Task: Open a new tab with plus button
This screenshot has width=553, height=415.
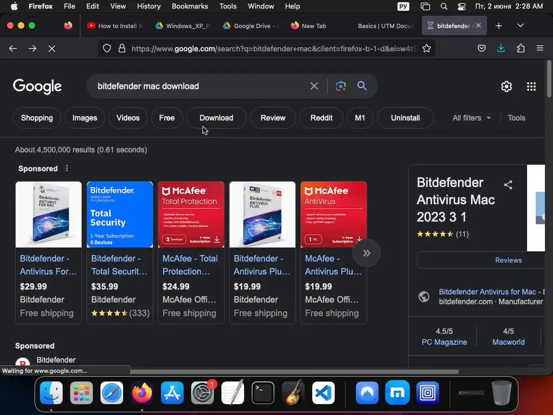Action: (x=498, y=26)
